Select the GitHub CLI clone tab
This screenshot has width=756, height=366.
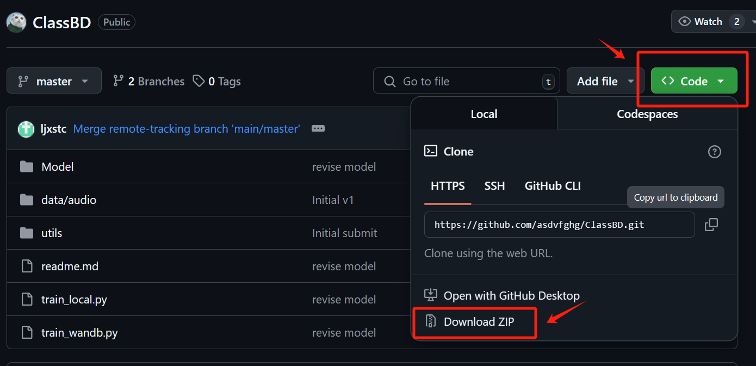(553, 186)
